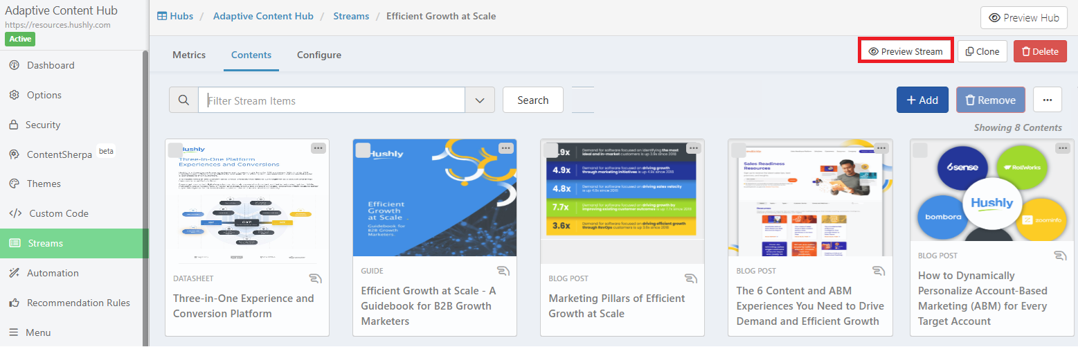Viewport: 1078px width, 347px height.
Task: Select the Three-in-One datasheet checkbox
Action: point(175,150)
